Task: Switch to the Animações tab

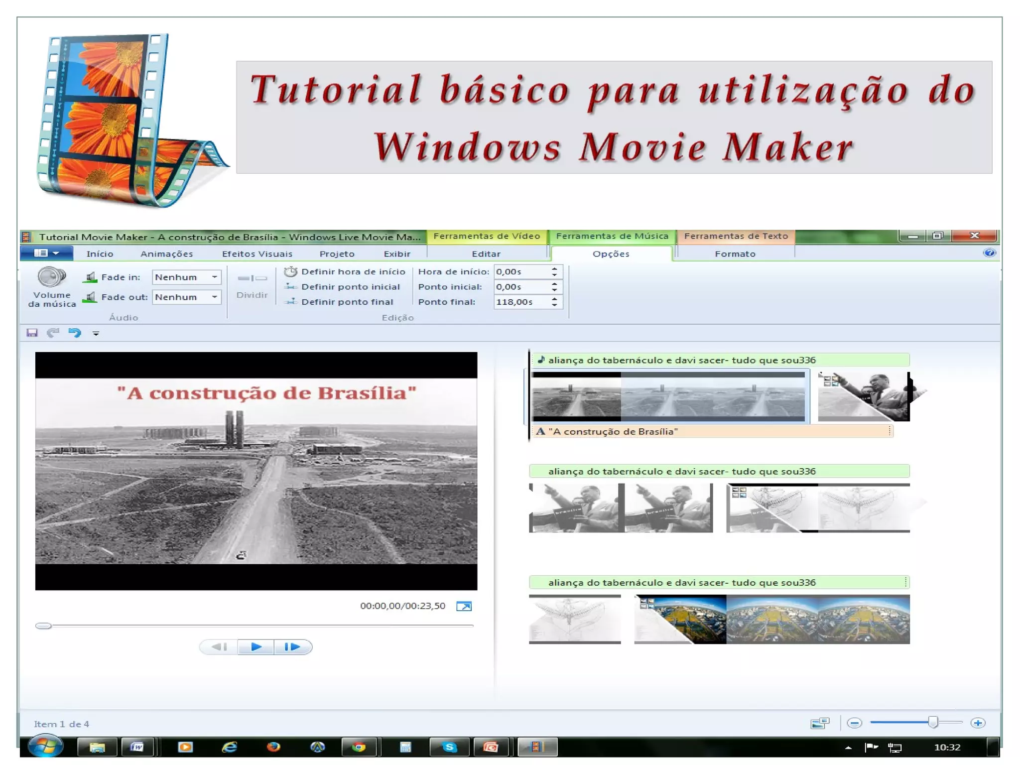Action: tap(166, 254)
